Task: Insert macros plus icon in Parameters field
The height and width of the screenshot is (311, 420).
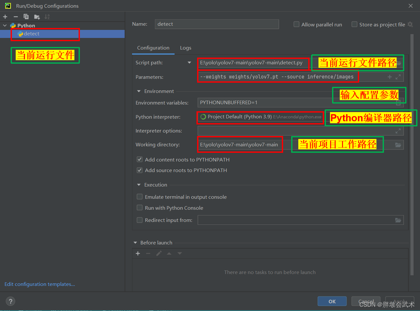Action: tap(390, 77)
